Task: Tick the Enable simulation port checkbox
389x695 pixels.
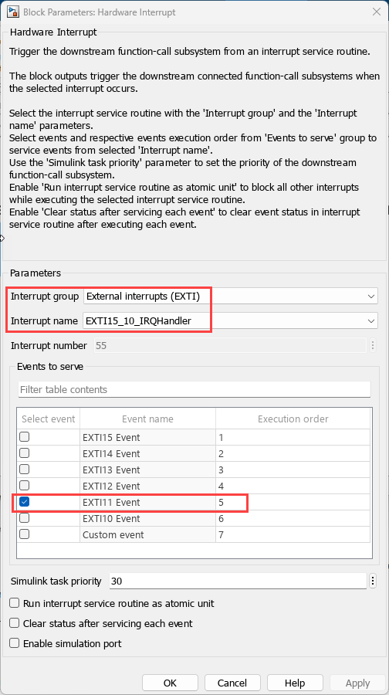Action: [x=15, y=642]
